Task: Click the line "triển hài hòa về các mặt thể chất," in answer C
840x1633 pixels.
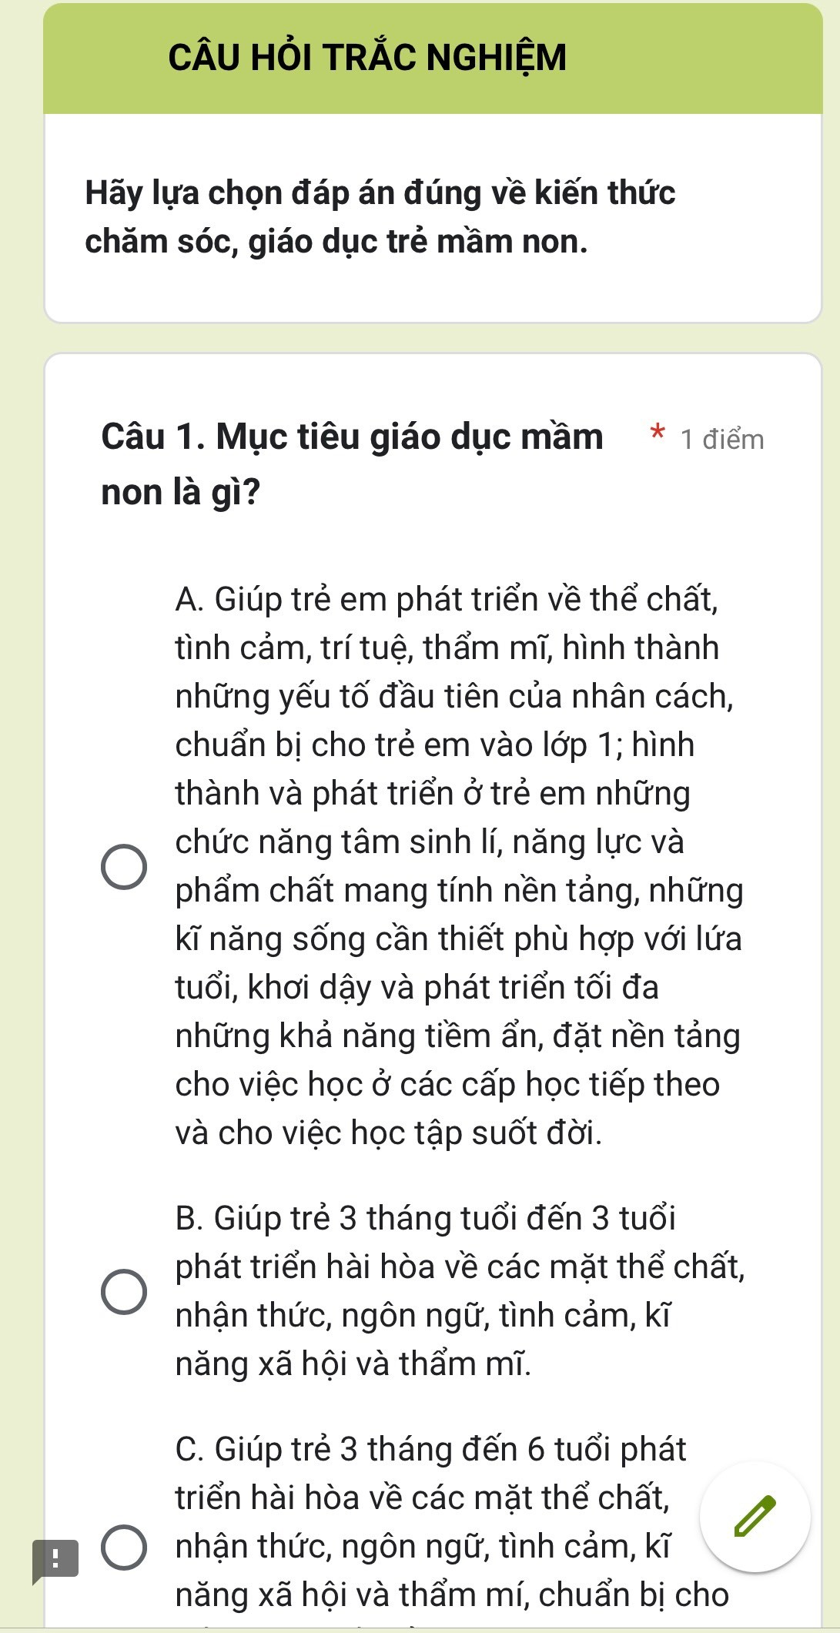Action: point(423,1497)
